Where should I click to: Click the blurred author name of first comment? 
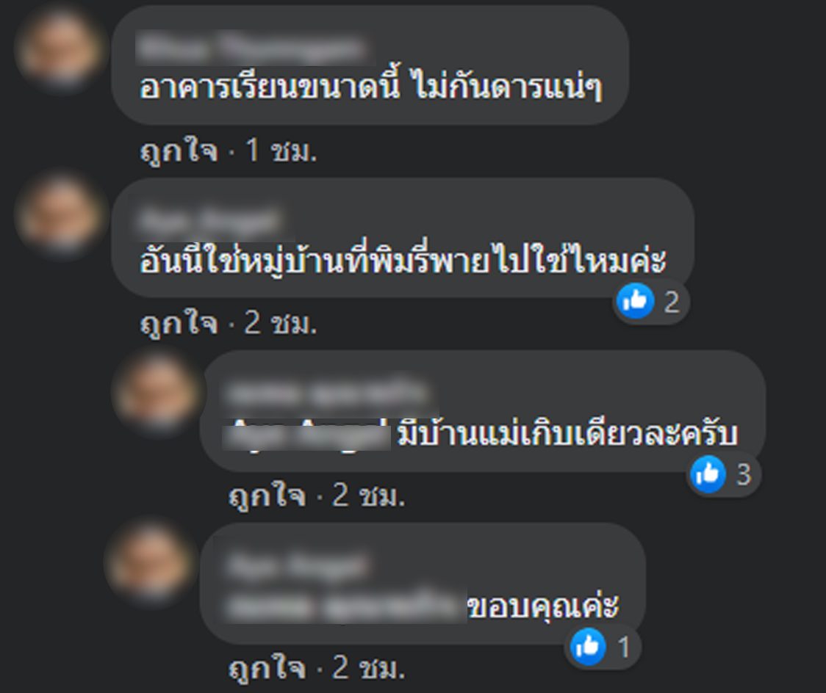[x=250, y=48]
